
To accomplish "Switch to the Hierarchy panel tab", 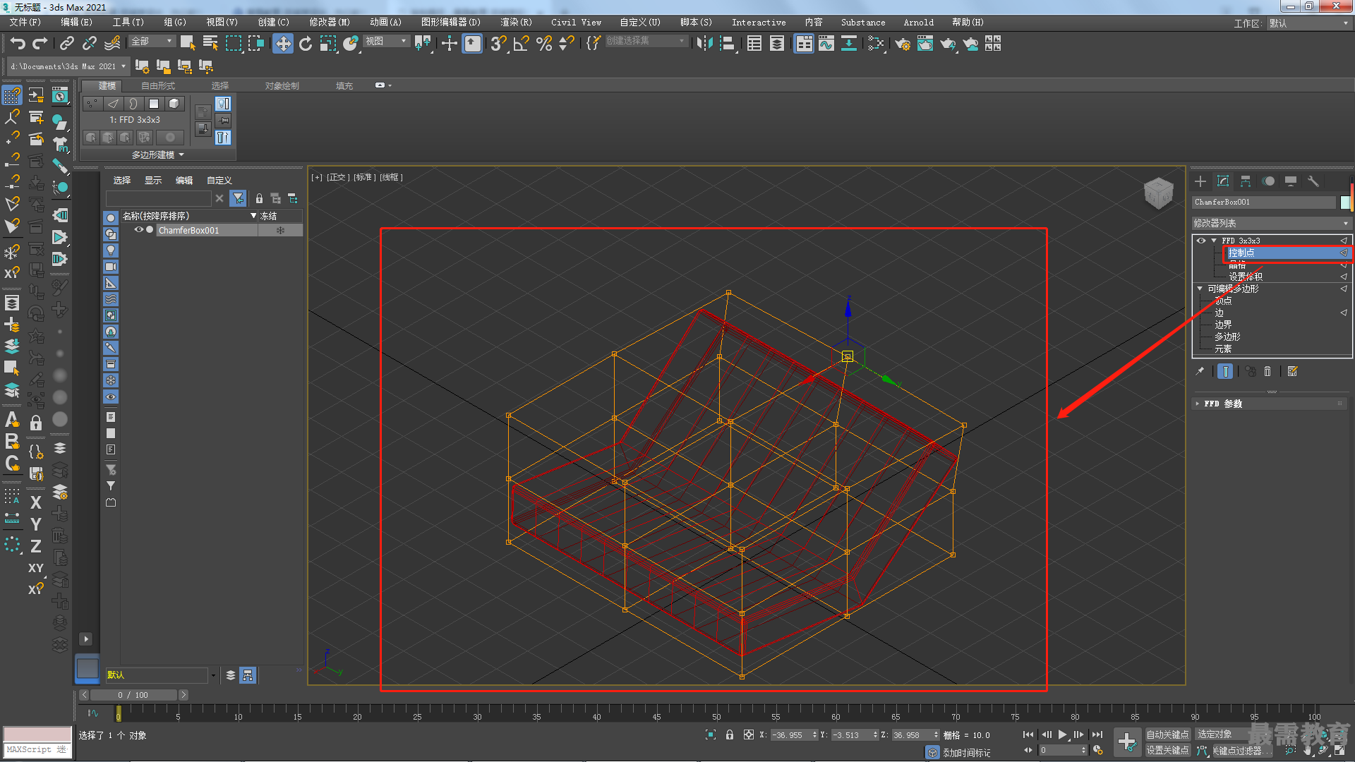I will coord(1246,181).
